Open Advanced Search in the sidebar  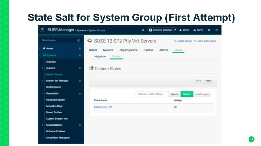55,99
